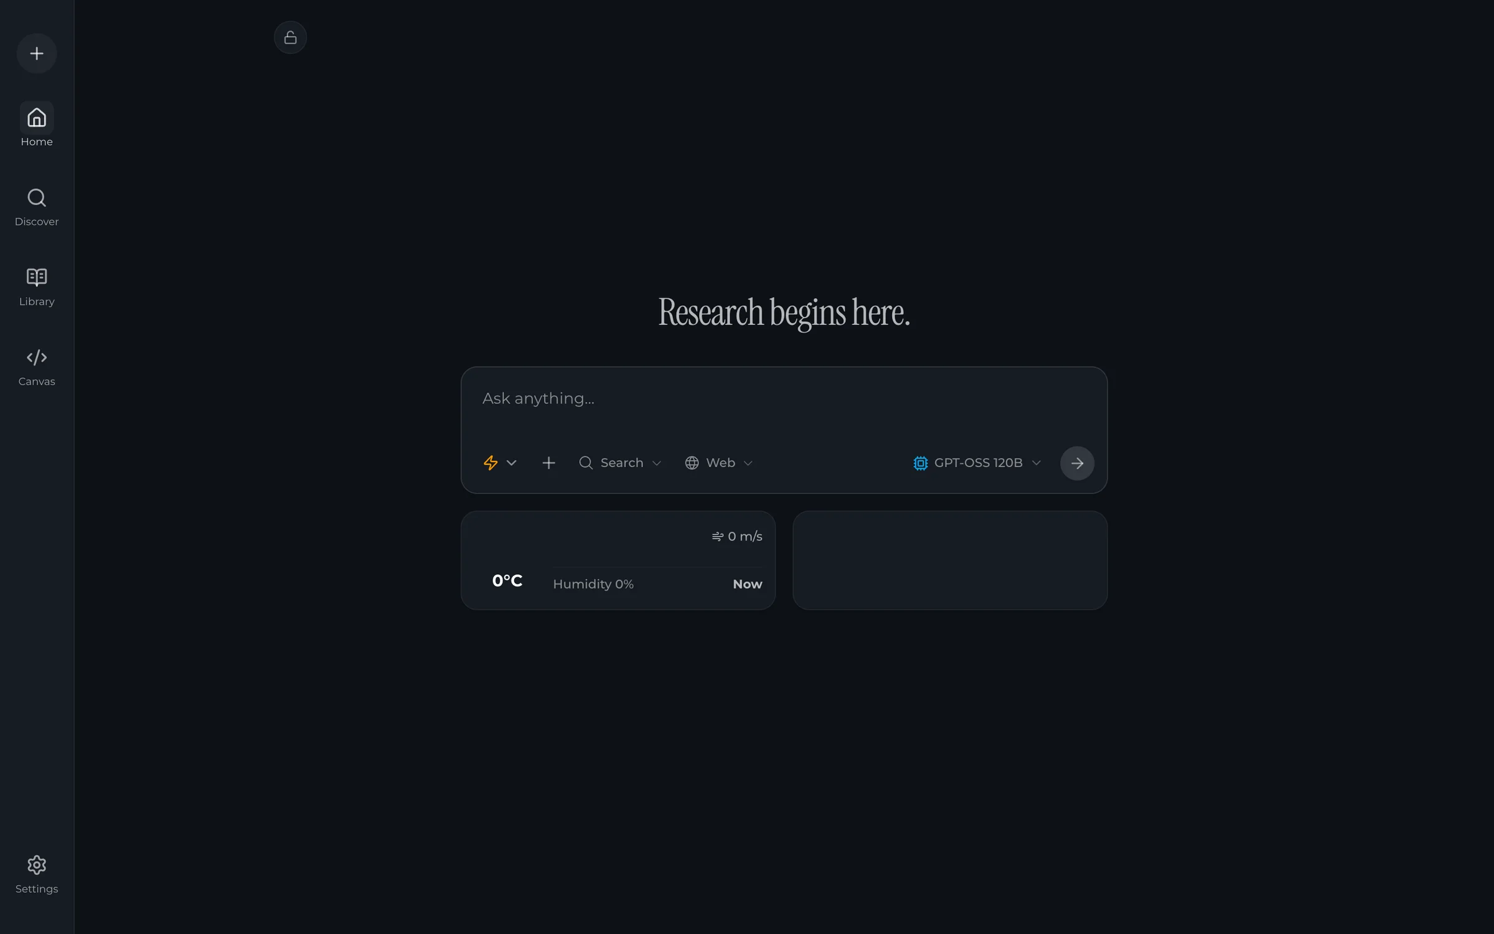Submit query with the arrow button
Image resolution: width=1494 pixels, height=934 pixels.
pos(1077,463)
